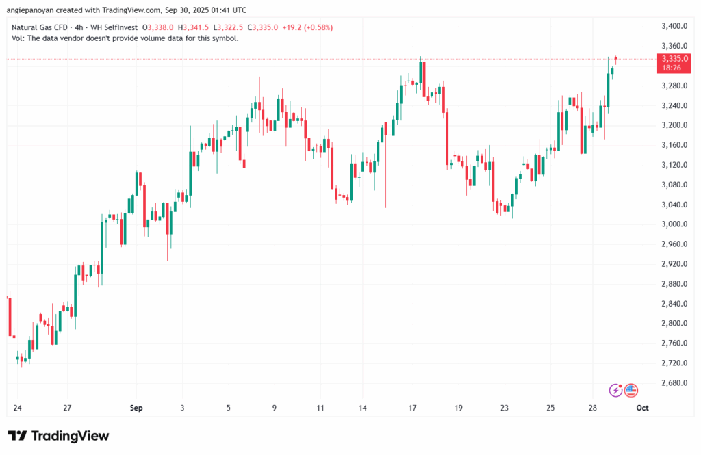The height and width of the screenshot is (455, 701).
Task: Click the red 3,335.0 current price label
Action: 674,59
